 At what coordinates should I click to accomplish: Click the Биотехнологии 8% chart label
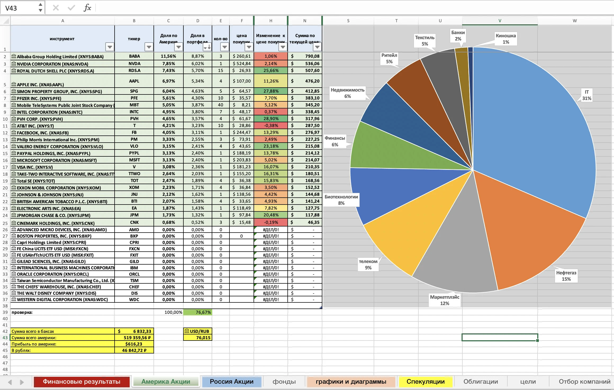click(341, 200)
